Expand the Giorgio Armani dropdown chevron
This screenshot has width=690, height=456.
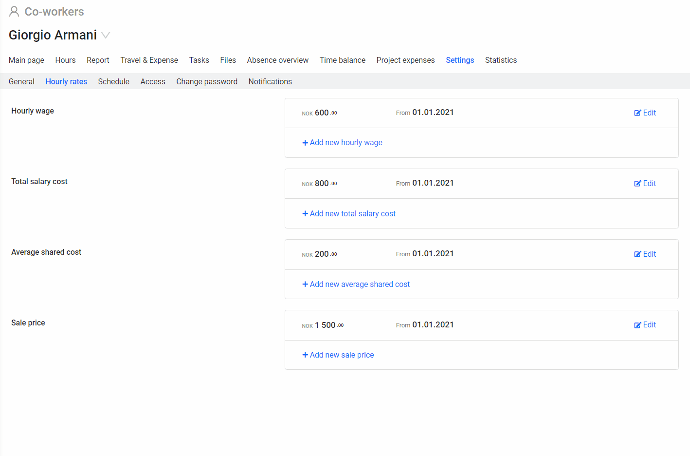point(106,35)
